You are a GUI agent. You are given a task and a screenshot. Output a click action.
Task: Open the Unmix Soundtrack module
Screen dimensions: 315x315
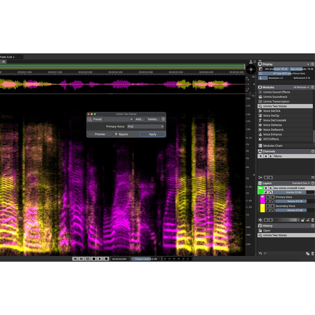click(x=285, y=97)
